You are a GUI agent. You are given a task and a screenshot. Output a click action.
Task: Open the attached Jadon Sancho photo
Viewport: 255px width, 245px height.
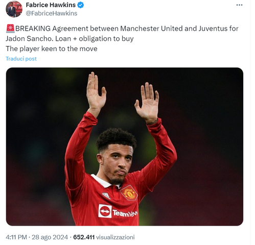(125, 146)
